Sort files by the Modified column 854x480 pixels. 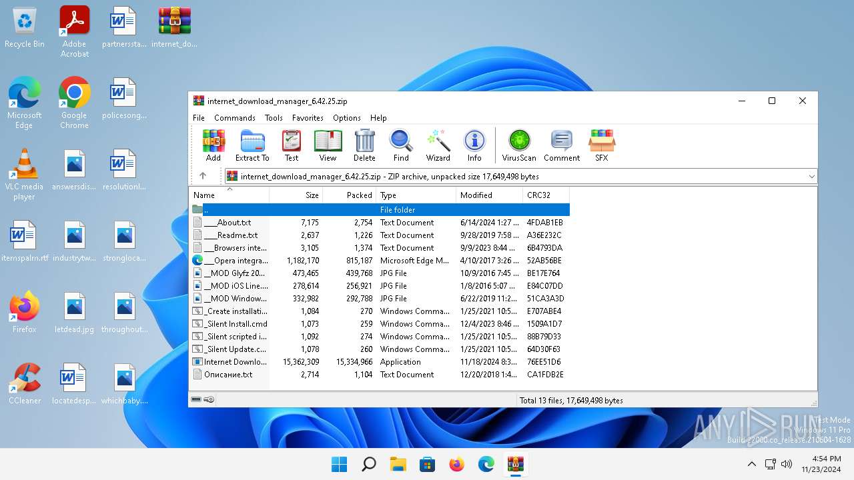click(490, 195)
